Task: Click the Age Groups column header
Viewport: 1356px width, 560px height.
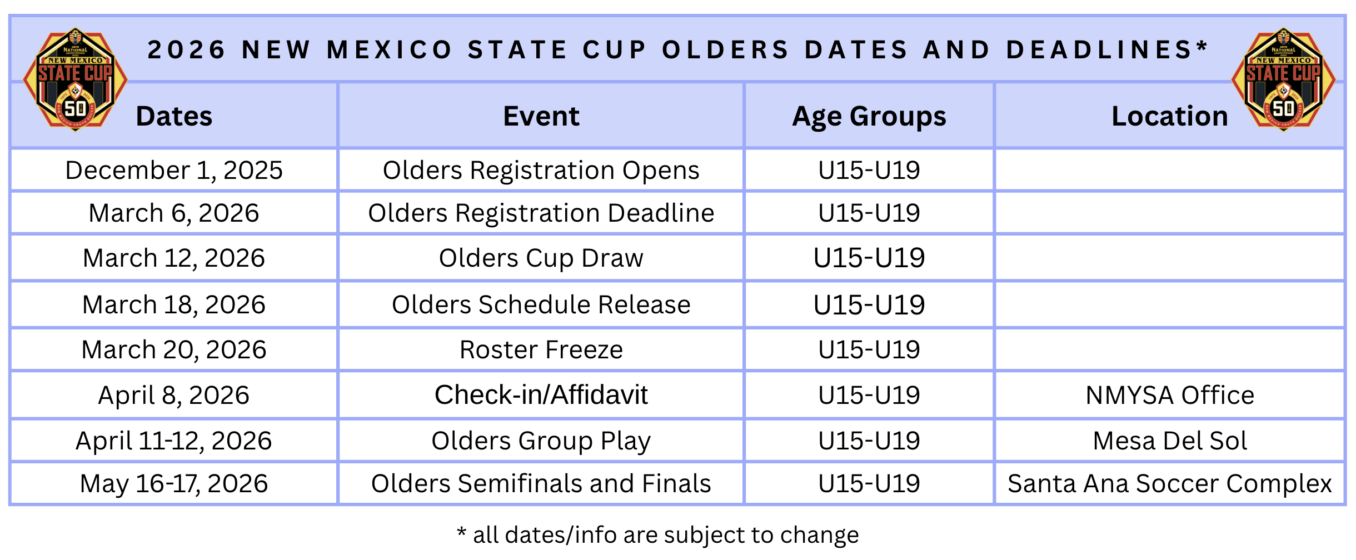Action: [869, 117]
